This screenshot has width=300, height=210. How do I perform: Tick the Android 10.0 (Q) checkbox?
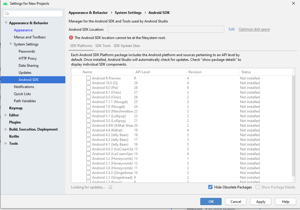[88, 83]
